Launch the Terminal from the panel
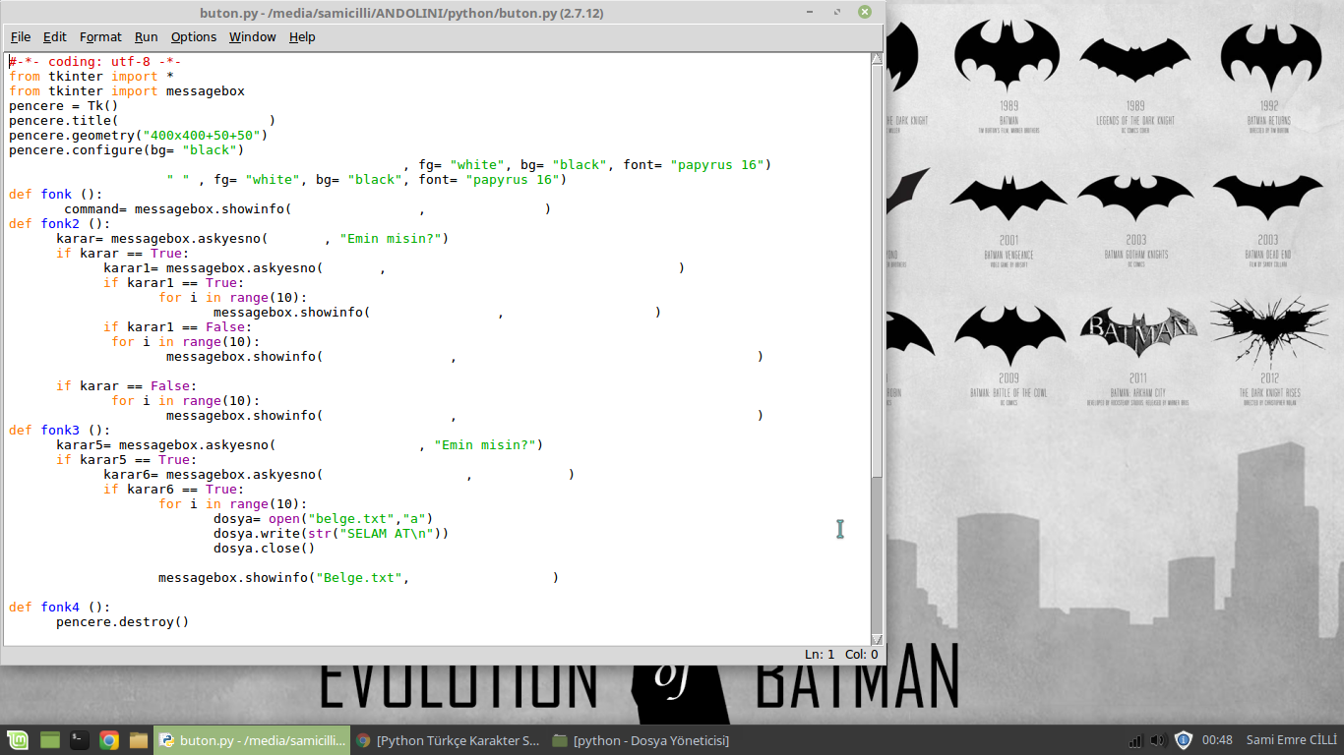Image resolution: width=1344 pixels, height=755 pixels. pyautogui.click(x=80, y=740)
